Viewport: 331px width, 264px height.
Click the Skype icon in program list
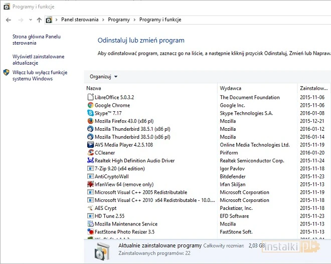pos(90,113)
